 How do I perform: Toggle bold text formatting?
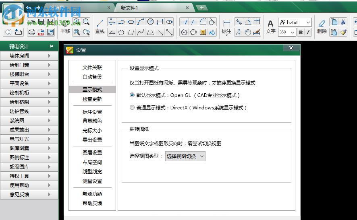click(301, 32)
